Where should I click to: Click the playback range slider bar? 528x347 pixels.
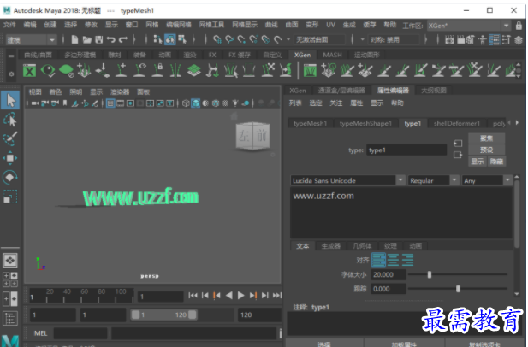click(164, 315)
